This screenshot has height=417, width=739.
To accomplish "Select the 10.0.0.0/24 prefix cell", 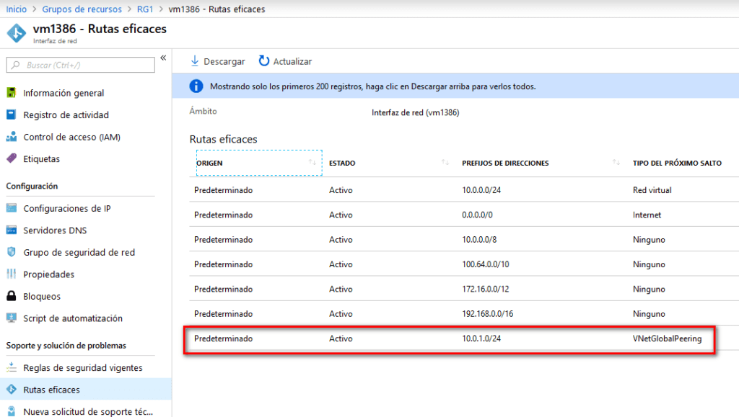I will point(481,190).
